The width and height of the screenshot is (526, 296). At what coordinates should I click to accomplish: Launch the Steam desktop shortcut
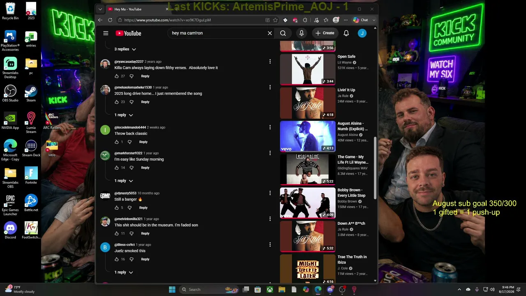[x=31, y=93]
